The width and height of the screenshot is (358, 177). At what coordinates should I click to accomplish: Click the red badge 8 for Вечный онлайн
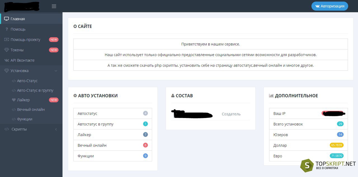tap(145, 145)
